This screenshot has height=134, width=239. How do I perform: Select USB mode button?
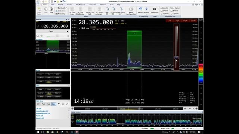point(49,82)
